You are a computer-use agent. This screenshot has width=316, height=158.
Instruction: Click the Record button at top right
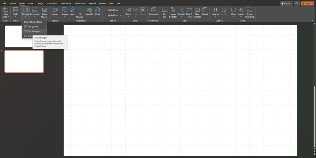click(x=286, y=3)
